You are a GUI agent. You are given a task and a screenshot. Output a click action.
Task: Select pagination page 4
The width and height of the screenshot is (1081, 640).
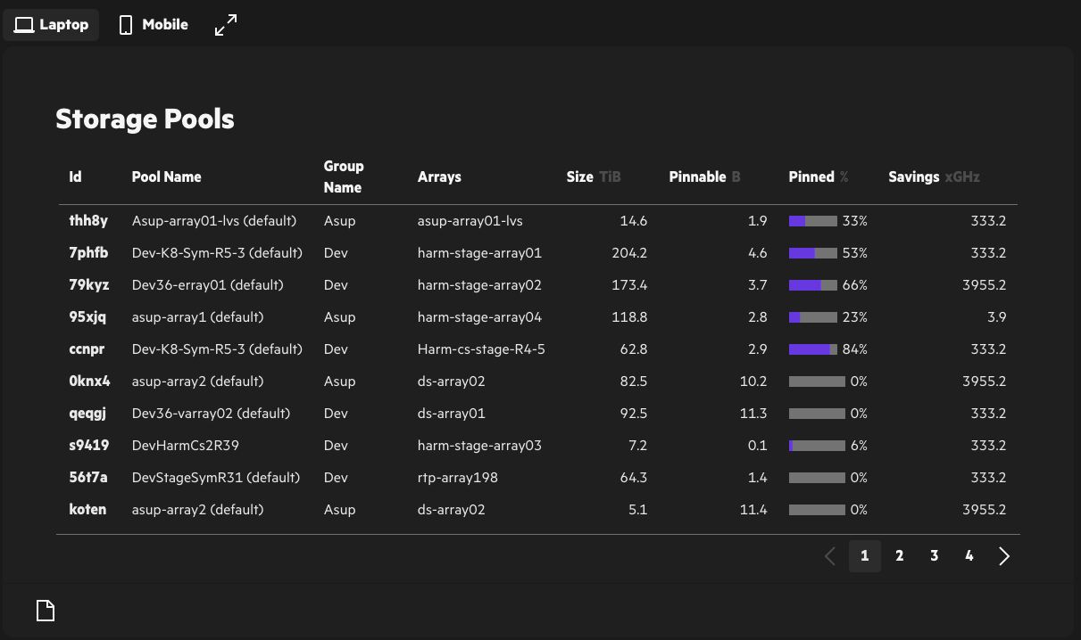point(969,556)
